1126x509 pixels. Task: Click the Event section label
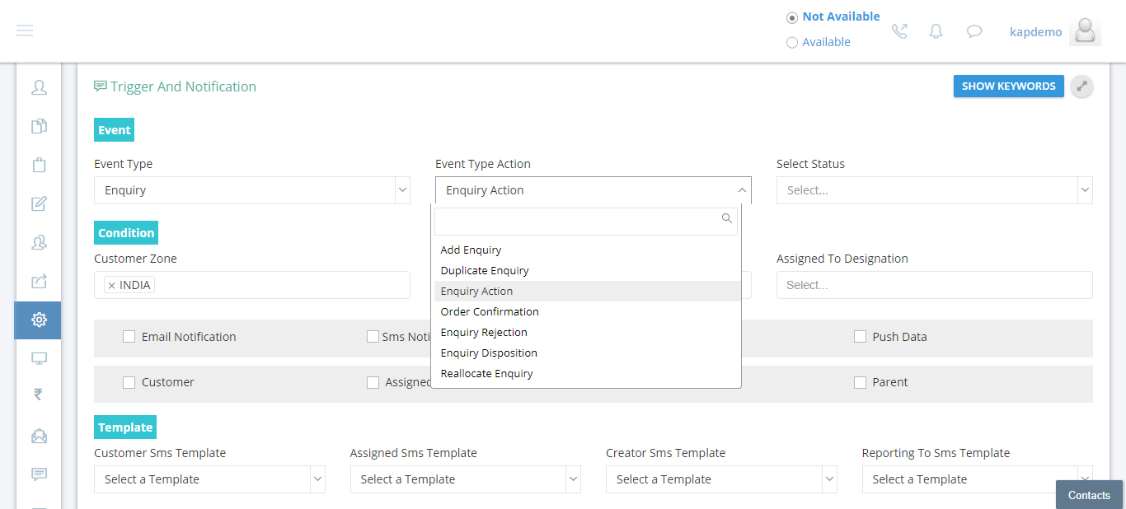pos(114,130)
